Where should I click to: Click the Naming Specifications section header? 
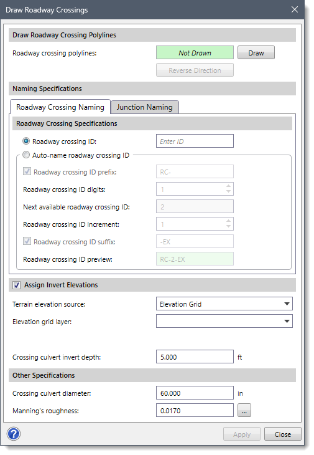[x=152, y=89]
